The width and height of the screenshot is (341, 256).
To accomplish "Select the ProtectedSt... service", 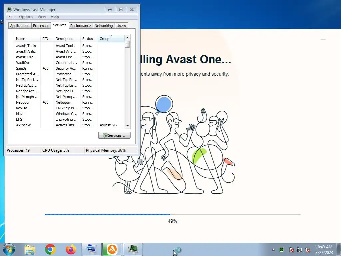I will [69, 74].
